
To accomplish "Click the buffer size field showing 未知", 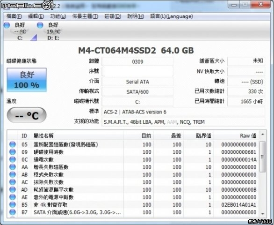I will click(246, 61).
